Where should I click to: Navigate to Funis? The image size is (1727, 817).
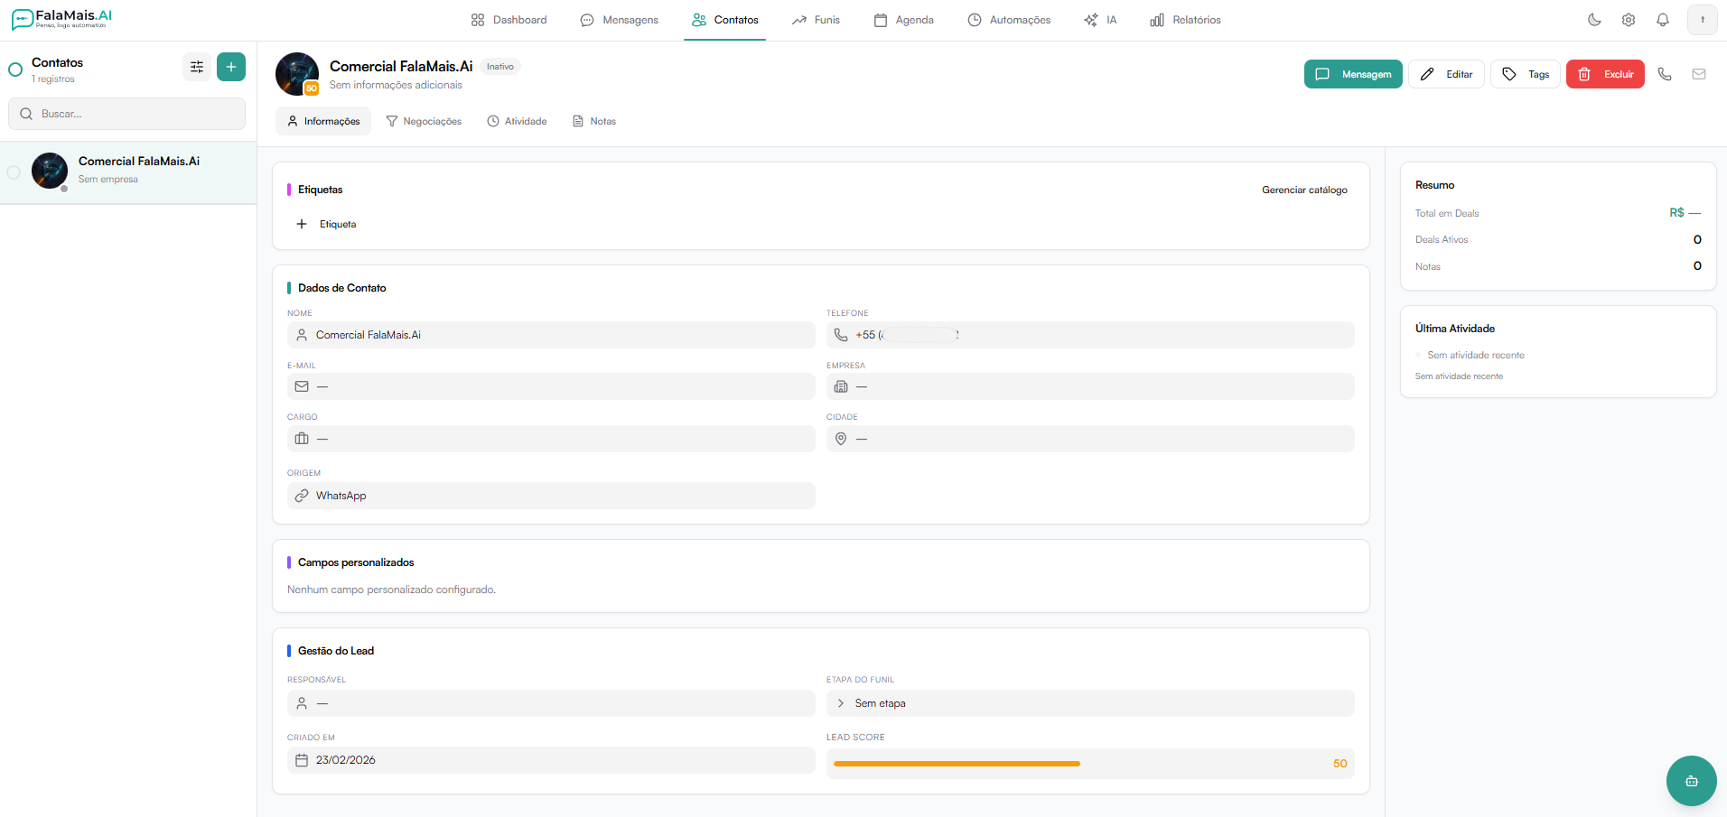tap(816, 20)
